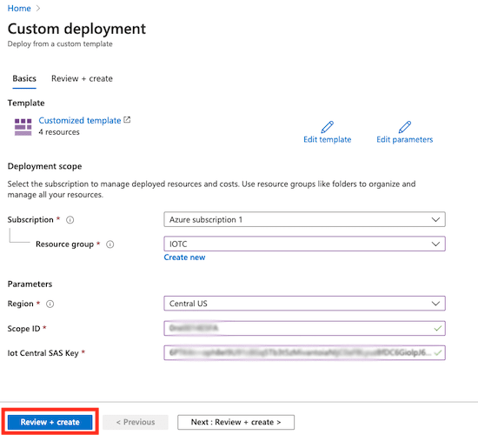Click the Edit template pencil icon
Screen dimensions: 478x448
(x=327, y=127)
